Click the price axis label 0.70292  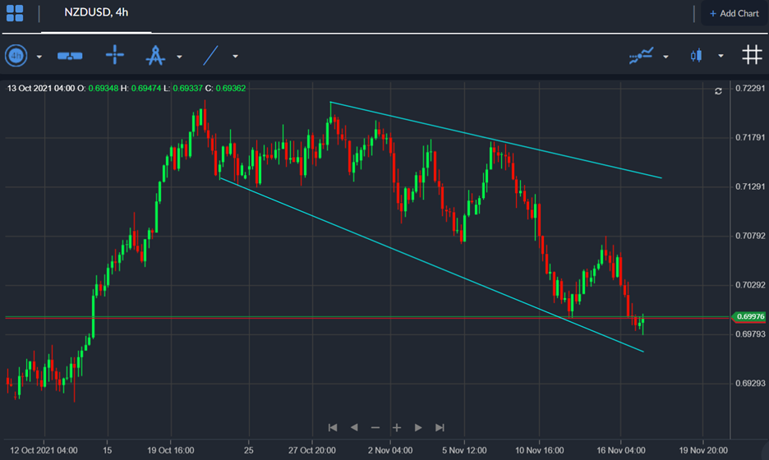pos(750,285)
